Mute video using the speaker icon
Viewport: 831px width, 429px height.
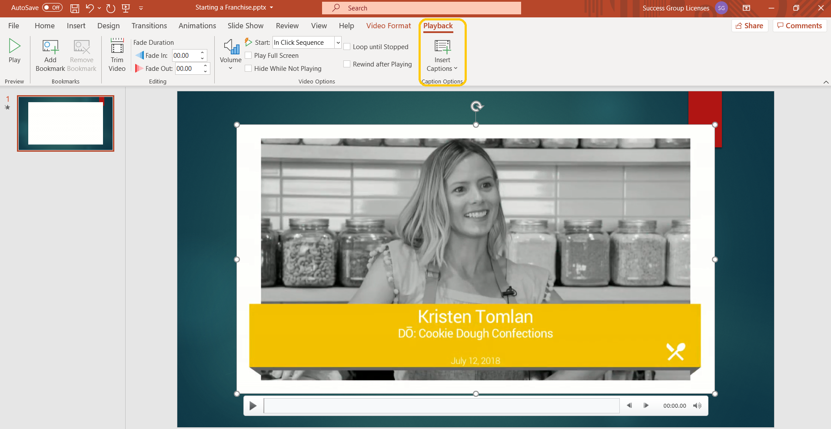click(697, 406)
